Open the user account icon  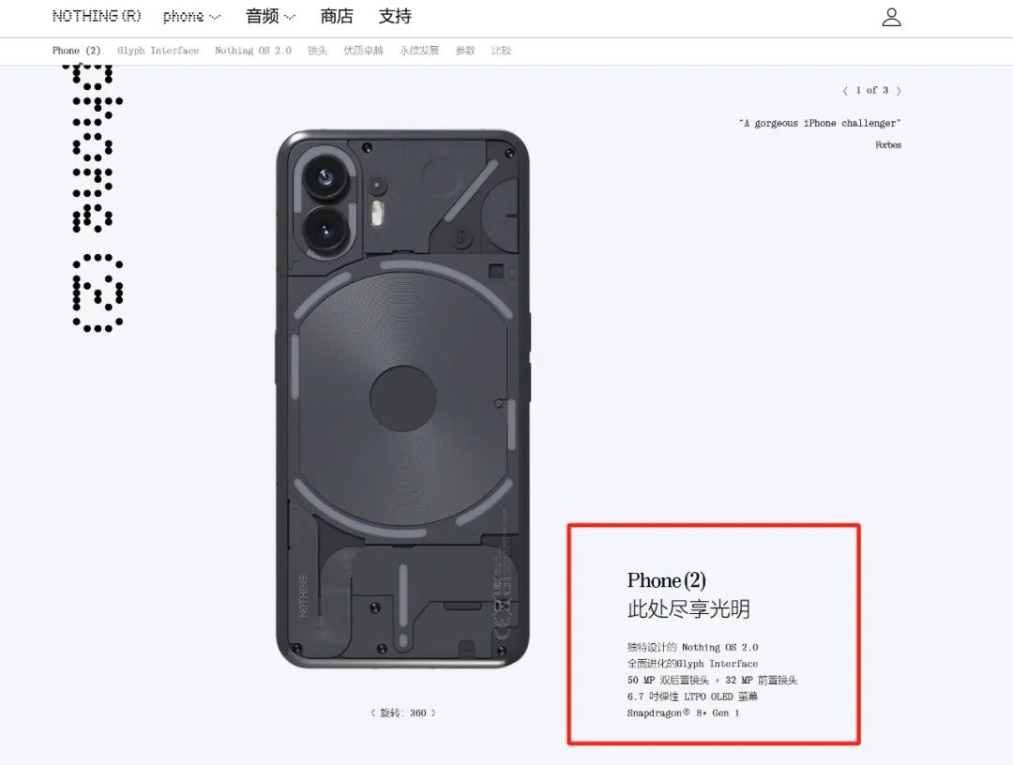[892, 17]
